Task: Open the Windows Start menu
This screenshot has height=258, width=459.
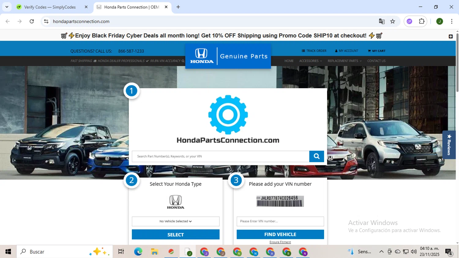Action: click(x=8, y=252)
